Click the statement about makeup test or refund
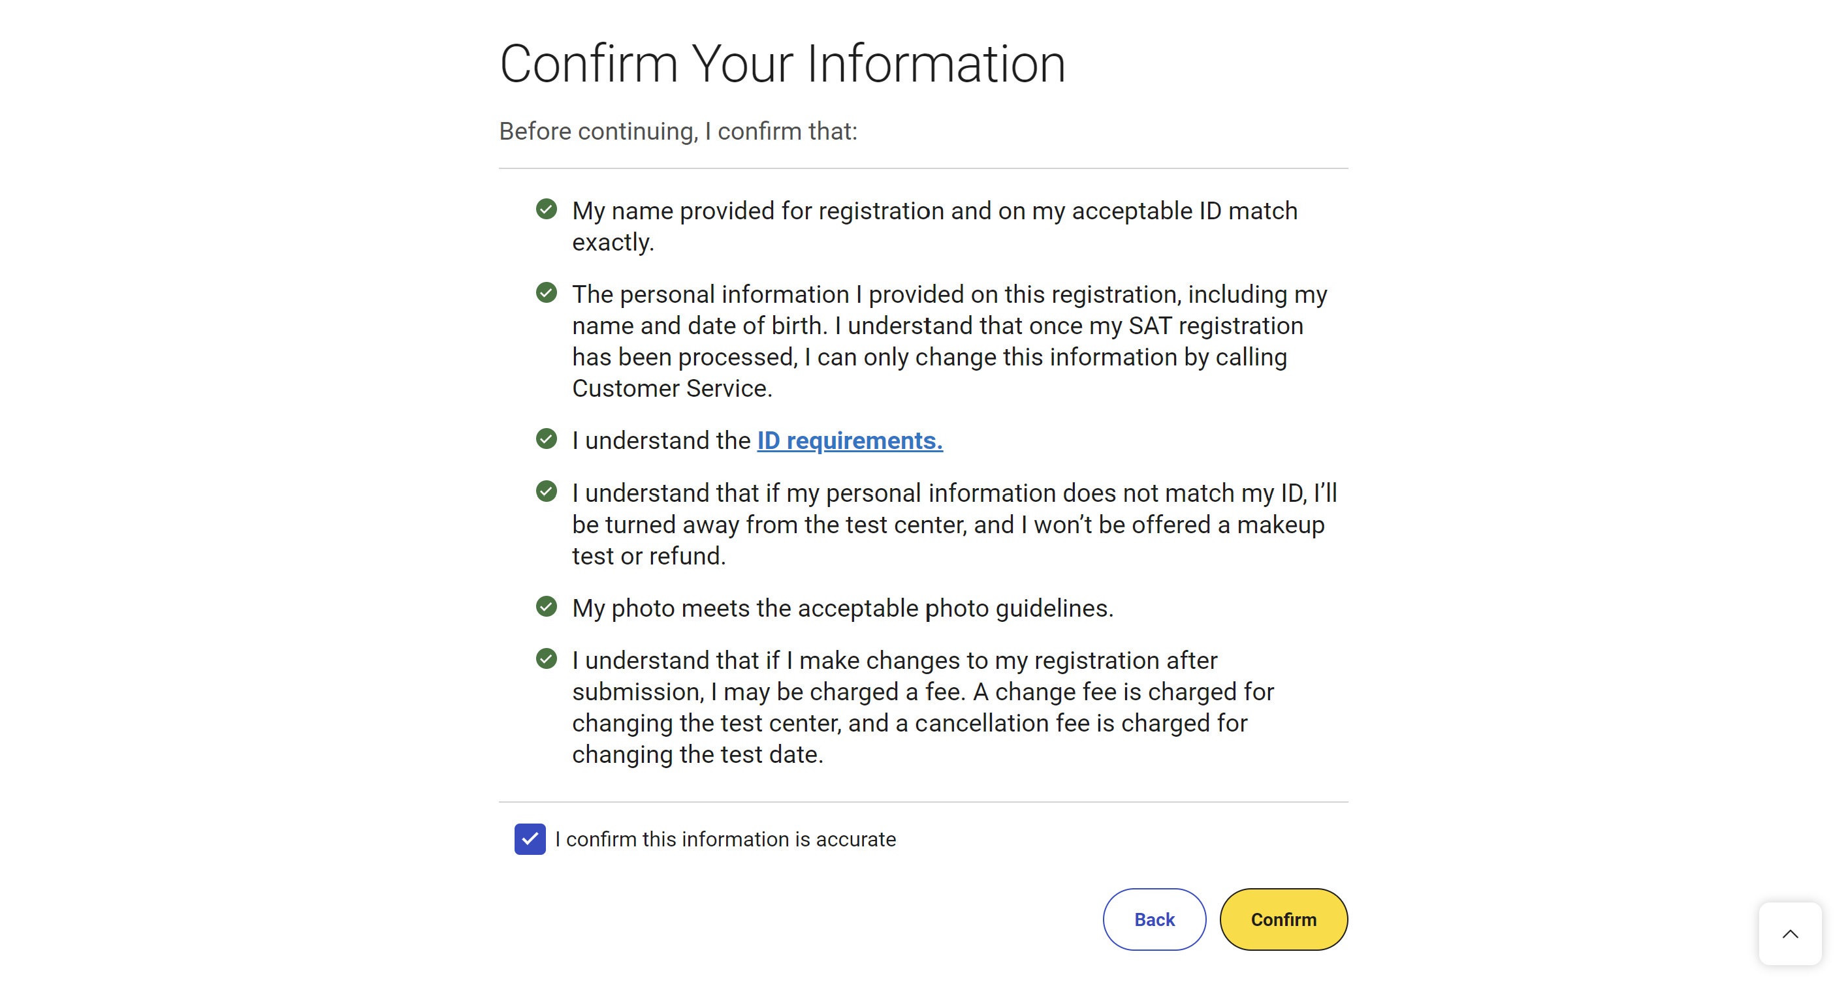This screenshot has width=1848, height=988. pyautogui.click(x=954, y=524)
